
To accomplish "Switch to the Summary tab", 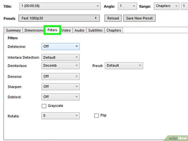I will 13,30.
